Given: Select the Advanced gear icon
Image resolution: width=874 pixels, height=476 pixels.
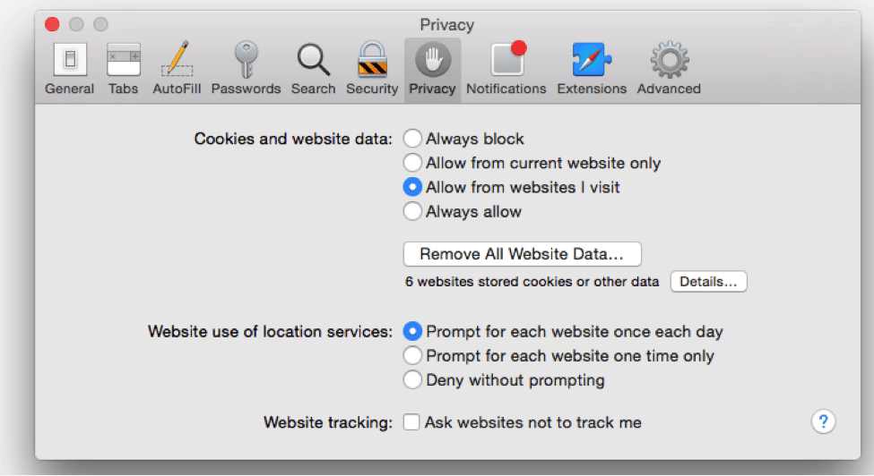Looking at the screenshot, I should pyautogui.click(x=669, y=69).
